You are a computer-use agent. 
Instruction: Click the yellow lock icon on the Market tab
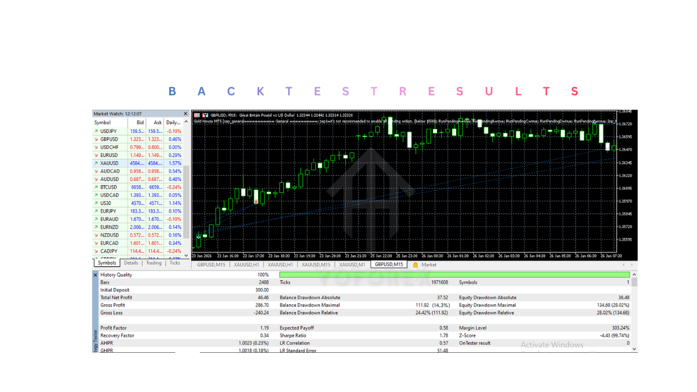pos(416,264)
